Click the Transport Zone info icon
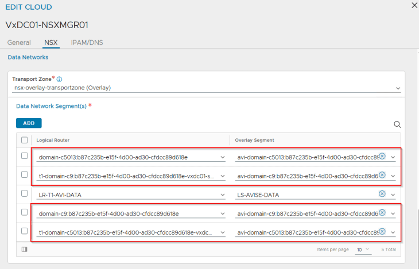 point(60,79)
